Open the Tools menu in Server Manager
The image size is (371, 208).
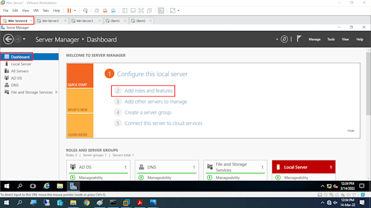pyautogui.click(x=331, y=39)
